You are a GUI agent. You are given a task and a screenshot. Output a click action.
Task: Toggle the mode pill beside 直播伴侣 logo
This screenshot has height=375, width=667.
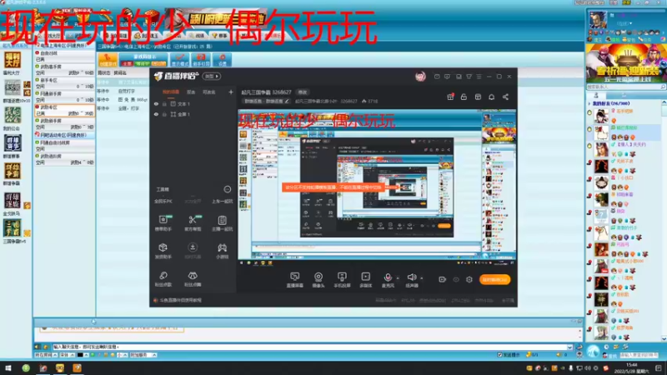click(212, 76)
